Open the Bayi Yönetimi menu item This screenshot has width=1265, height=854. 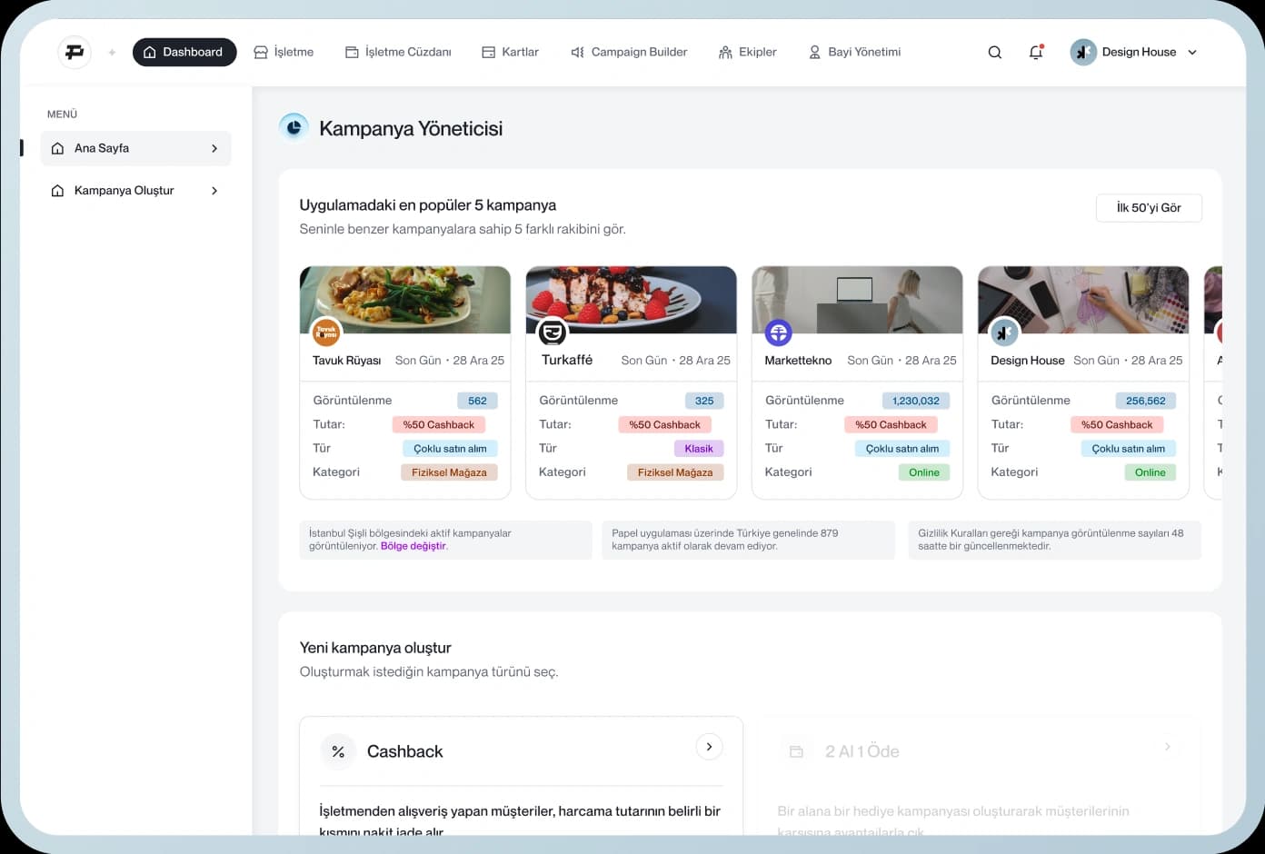coord(854,53)
